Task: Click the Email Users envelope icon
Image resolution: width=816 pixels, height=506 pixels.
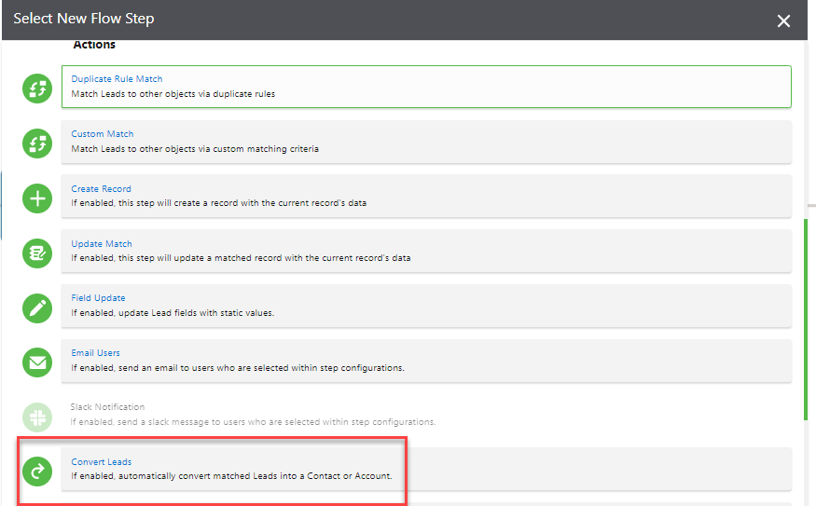Action: pos(37,362)
